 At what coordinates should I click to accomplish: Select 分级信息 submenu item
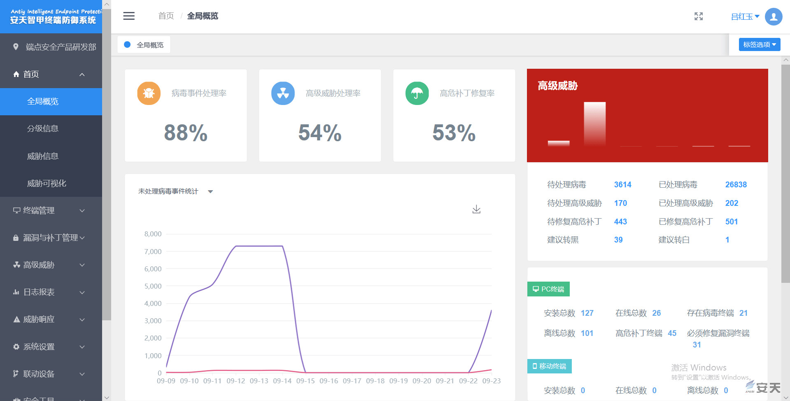(43, 128)
